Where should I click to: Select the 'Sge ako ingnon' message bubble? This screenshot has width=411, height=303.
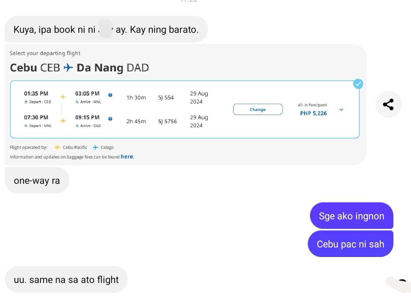pos(351,216)
